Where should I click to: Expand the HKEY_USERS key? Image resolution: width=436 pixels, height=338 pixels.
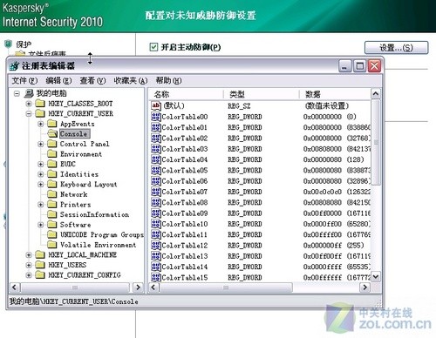click(29, 265)
